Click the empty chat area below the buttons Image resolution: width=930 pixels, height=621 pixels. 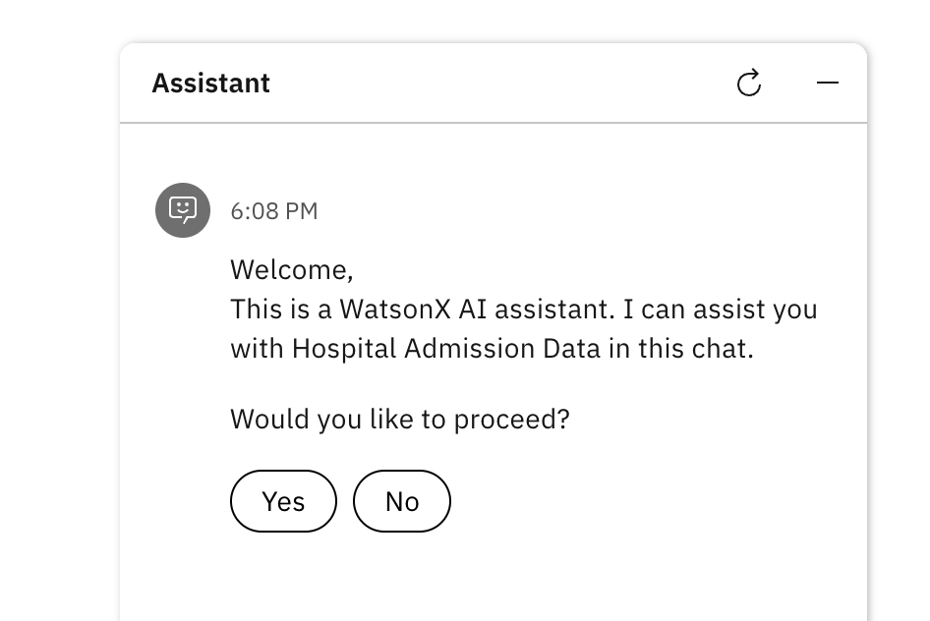tap(494, 578)
